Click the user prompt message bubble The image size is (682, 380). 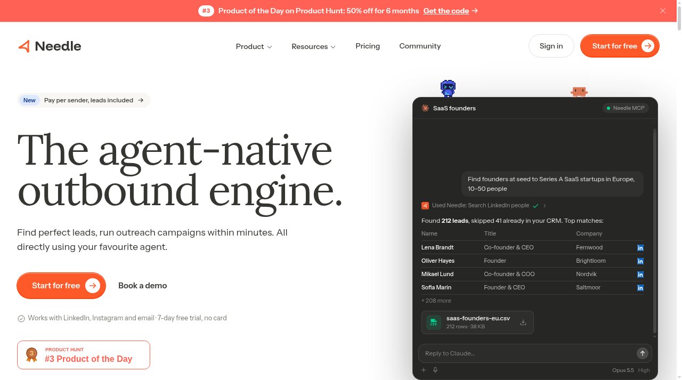pos(553,184)
